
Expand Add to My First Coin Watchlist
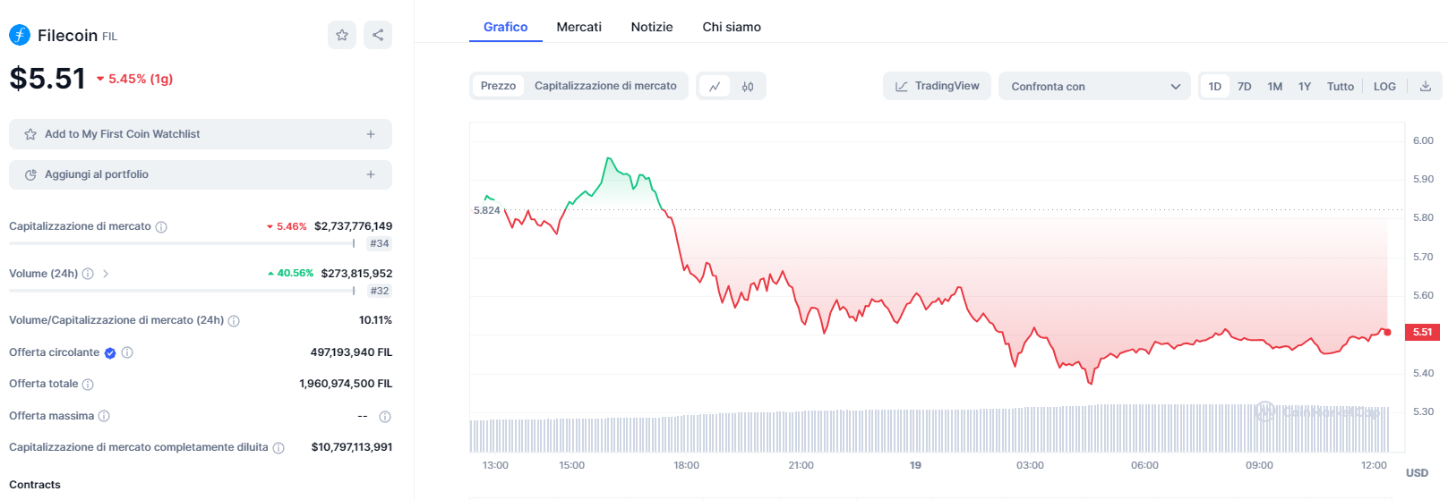pyautogui.click(x=201, y=134)
